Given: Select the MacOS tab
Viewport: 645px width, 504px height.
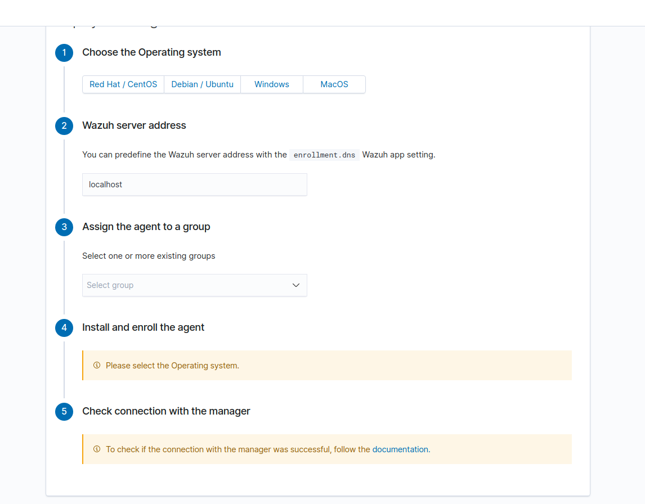Looking at the screenshot, I should click(x=334, y=84).
